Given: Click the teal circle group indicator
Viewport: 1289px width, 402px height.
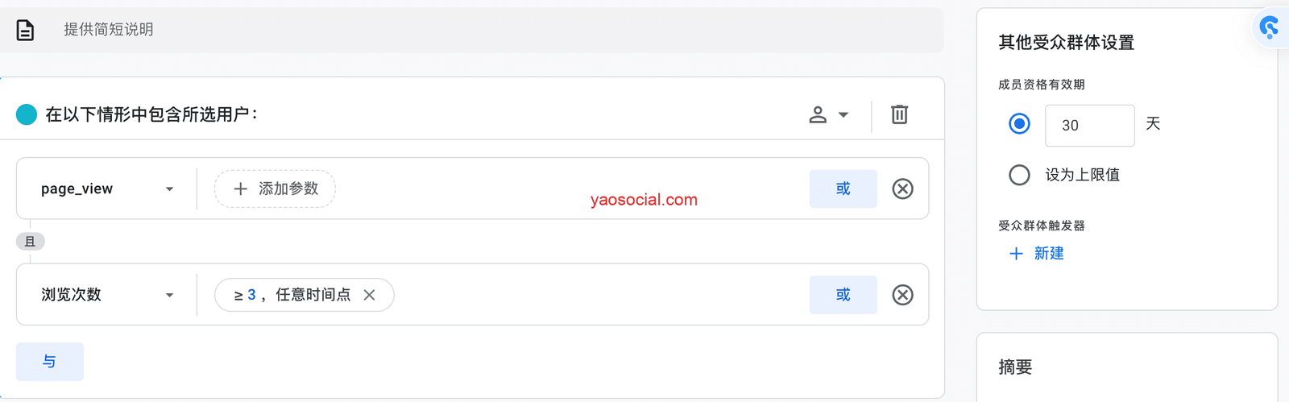Looking at the screenshot, I should 27,114.
